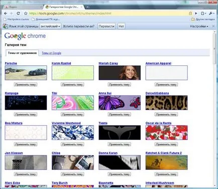Image resolution: width=218 pixels, height=189 pixels.
Task: Apply the Karim Rashid theme button
Action: [x=72, y=84]
